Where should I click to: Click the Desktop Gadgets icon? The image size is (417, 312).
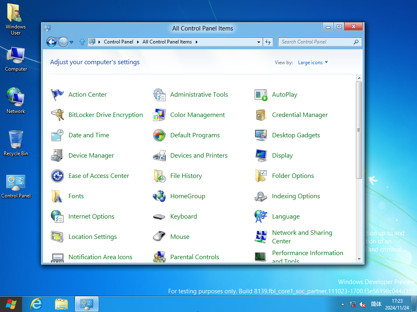click(261, 135)
